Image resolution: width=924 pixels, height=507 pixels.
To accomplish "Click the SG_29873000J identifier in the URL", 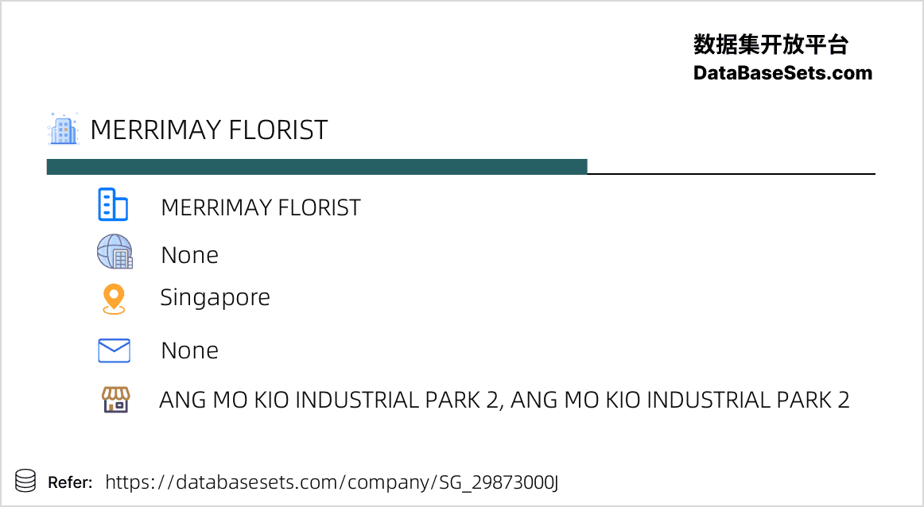I will (499, 482).
